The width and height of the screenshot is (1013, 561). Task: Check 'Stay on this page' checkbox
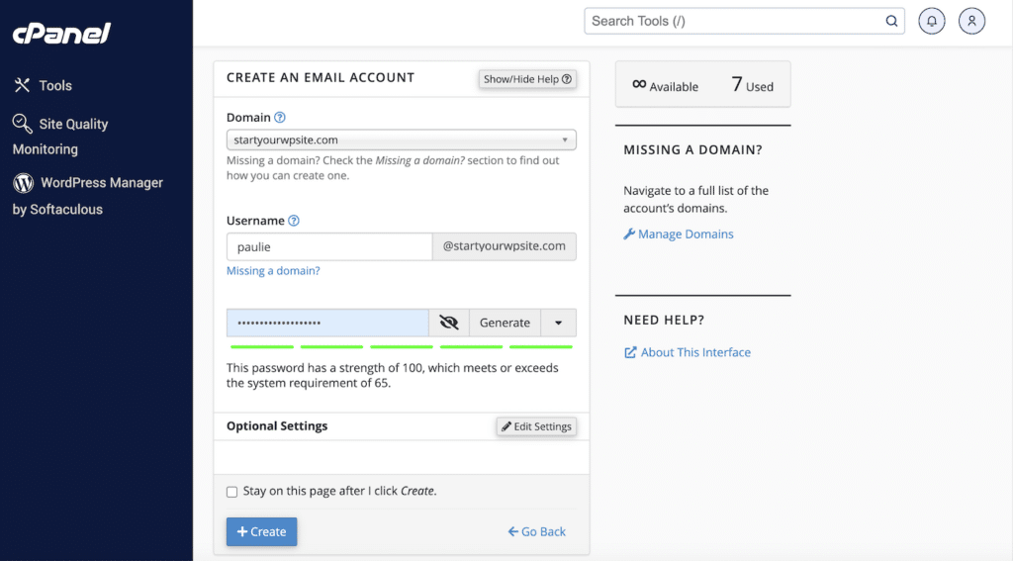(x=231, y=492)
